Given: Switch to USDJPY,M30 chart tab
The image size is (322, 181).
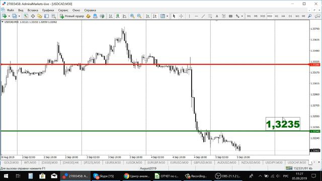Looking at the screenshot, I should 274,162.
